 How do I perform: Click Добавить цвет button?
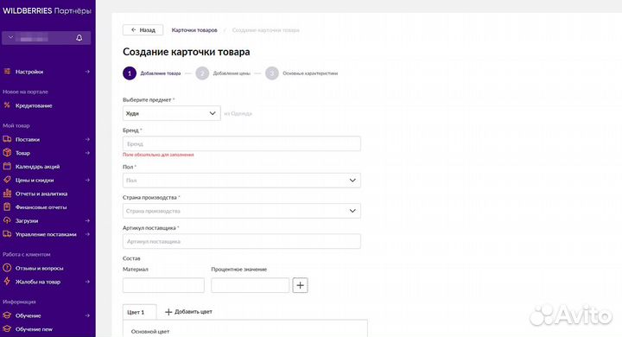(x=188, y=312)
